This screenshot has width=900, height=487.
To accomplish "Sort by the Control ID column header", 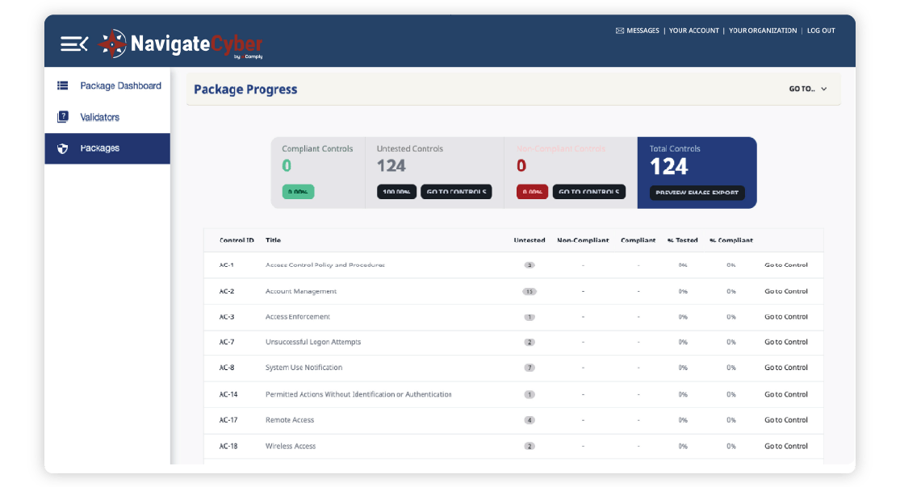I will click(237, 240).
